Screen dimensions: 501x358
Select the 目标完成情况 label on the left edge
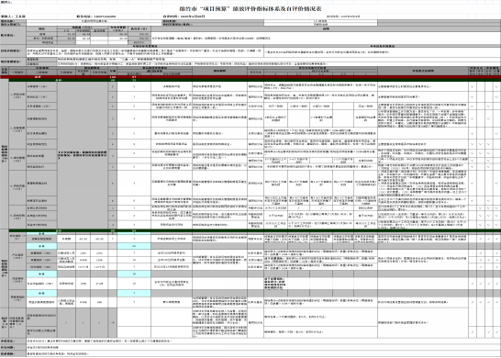[13, 50]
